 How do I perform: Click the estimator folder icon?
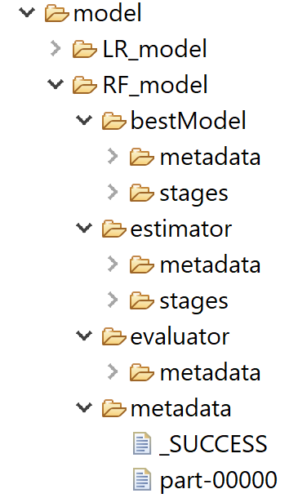113,229
